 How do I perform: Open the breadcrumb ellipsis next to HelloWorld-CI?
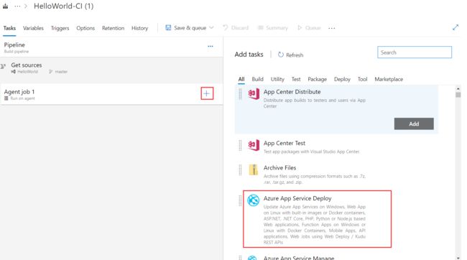pyautogui.click(x=17, y=6)
